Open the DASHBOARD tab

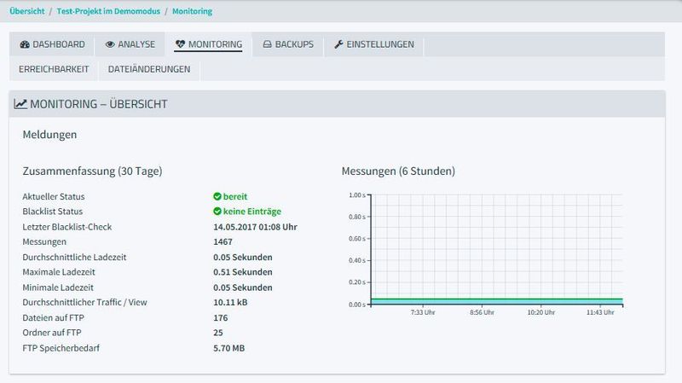coord(52,44)
